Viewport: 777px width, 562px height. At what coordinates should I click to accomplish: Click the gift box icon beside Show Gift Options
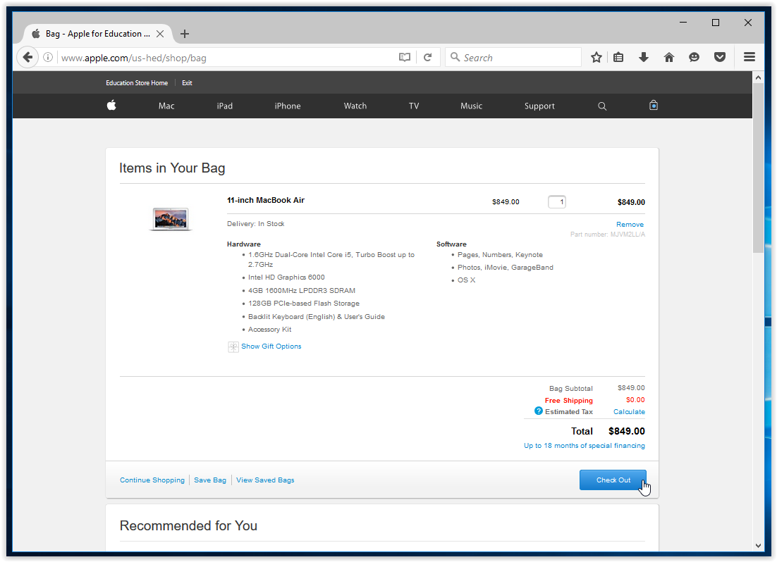pyautogui.click(x=233, y=346)
